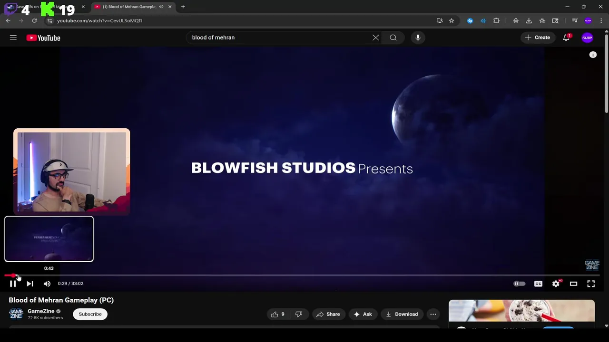Open media controls icon in toolbar
609x342 pixels.
coord(575,20)
